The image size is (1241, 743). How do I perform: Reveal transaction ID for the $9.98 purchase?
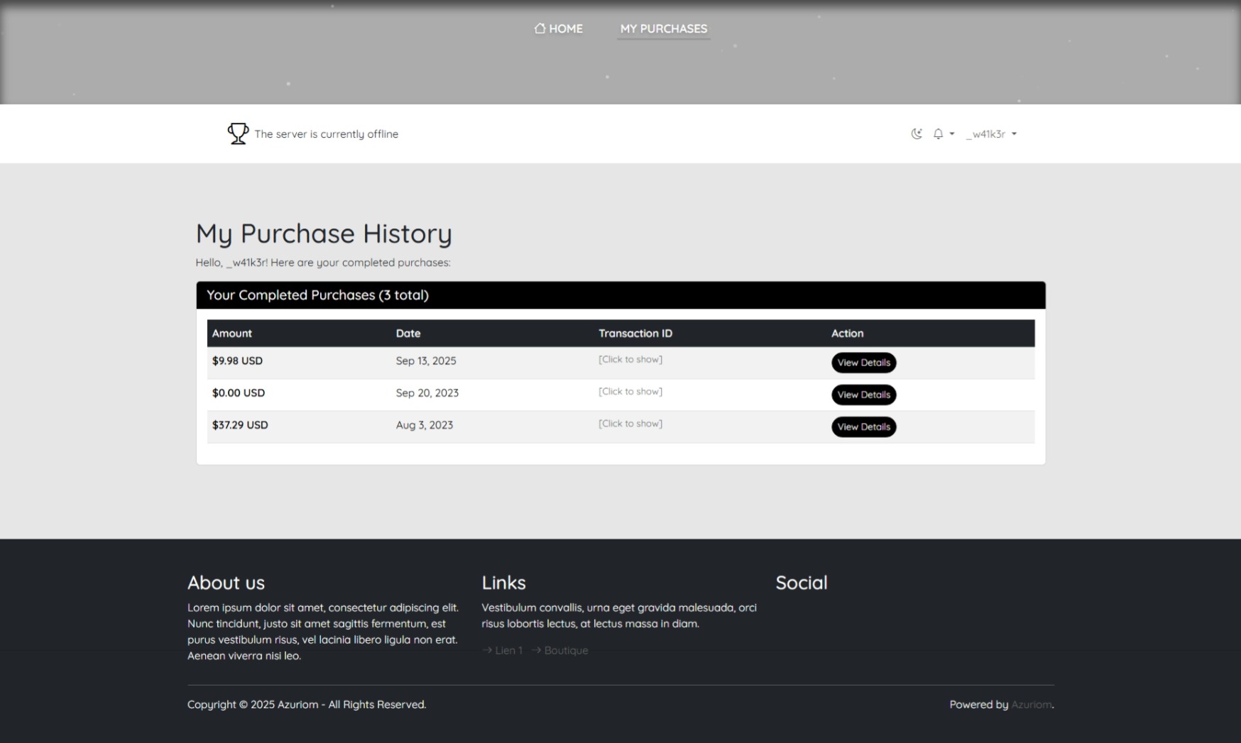(630, 360)
